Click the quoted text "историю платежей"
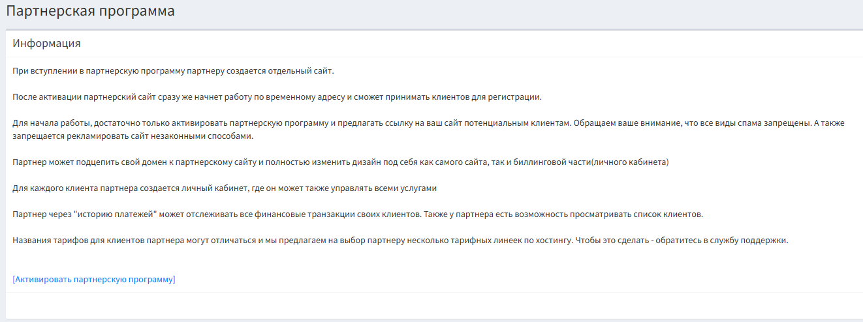 [x=103, y=214]
